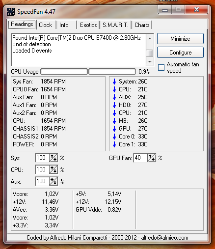The image size is (215, 249).
Task: Click the MB temperature down arrow icon
Action: click(x=114, y=121)
